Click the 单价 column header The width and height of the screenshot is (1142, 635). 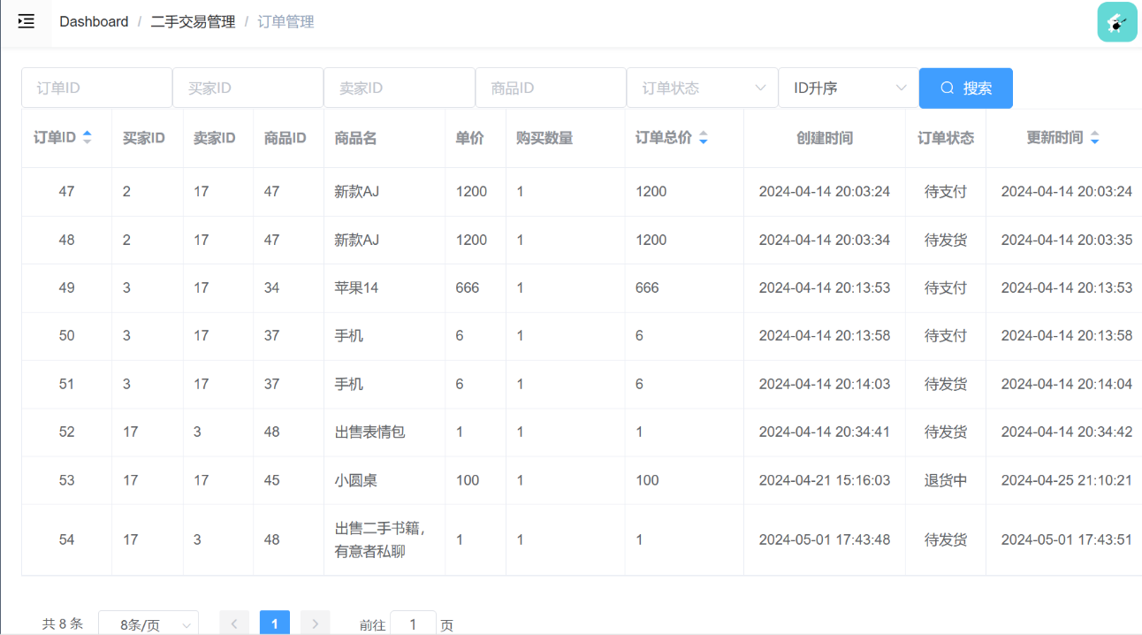[x=470, y=137]
